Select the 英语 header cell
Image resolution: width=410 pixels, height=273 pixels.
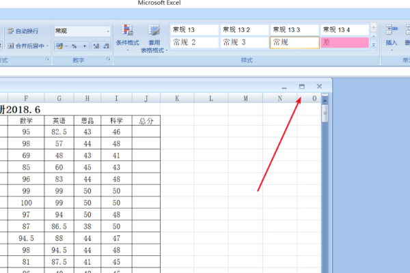[59, 121]
